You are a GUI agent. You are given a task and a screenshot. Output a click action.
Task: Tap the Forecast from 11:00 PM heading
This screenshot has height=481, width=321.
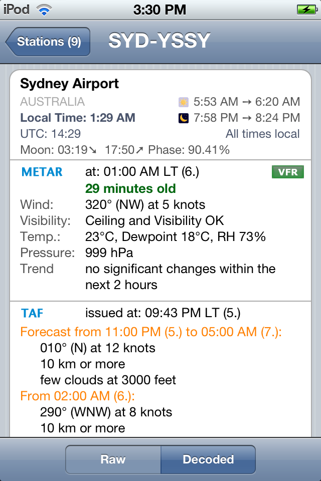click(x=151, y=332)
